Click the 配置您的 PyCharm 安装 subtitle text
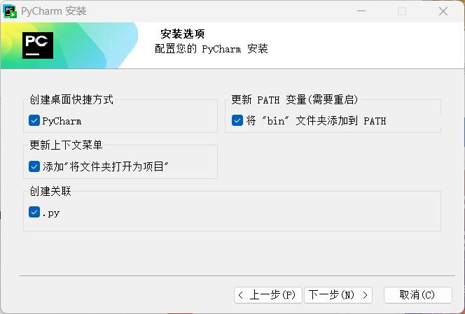 tap(211, 49)
